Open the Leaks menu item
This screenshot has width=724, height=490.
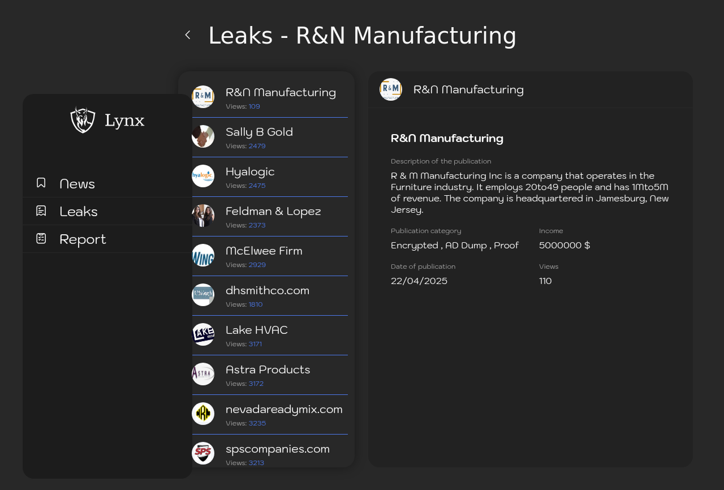click(107, 211)
